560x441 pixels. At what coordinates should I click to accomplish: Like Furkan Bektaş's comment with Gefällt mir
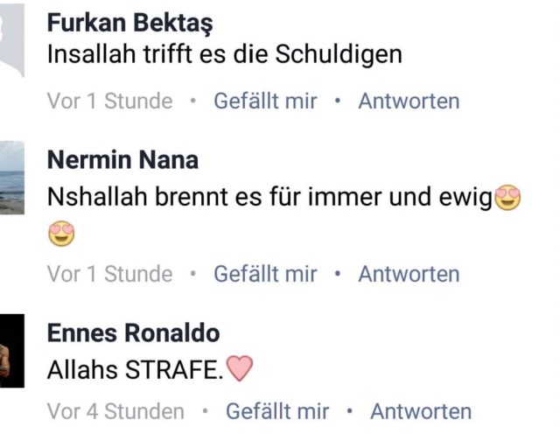coord(265,101)
